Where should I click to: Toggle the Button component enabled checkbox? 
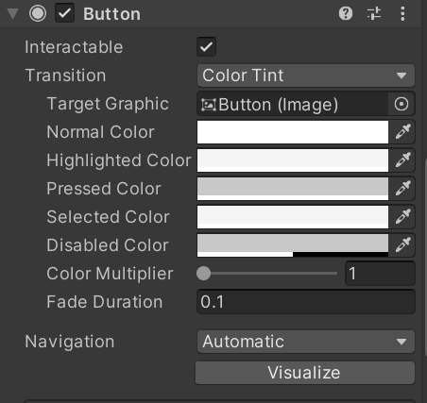click(x=64, y=13)
